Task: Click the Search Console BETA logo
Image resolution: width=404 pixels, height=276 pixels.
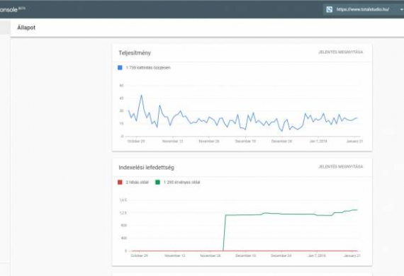Action: click(12, 9)
